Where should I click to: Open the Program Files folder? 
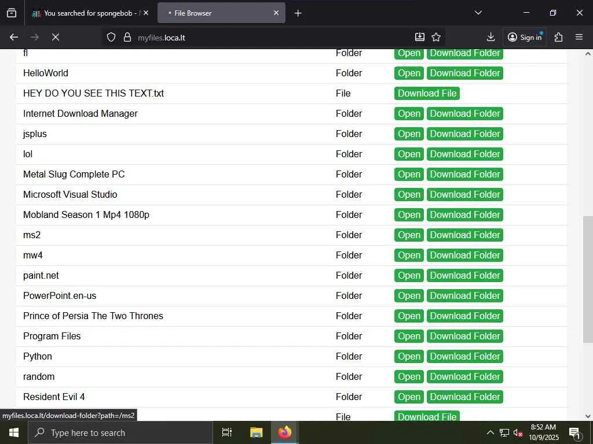coord(409,336)
